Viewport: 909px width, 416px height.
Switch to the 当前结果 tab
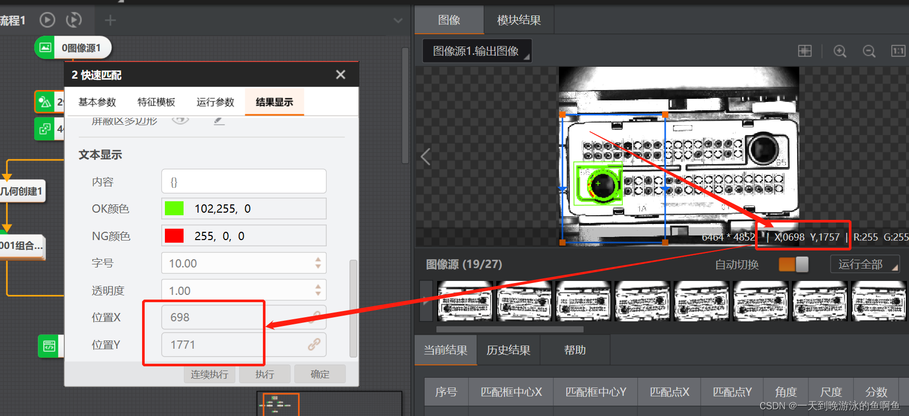click(x=446, y=350)
